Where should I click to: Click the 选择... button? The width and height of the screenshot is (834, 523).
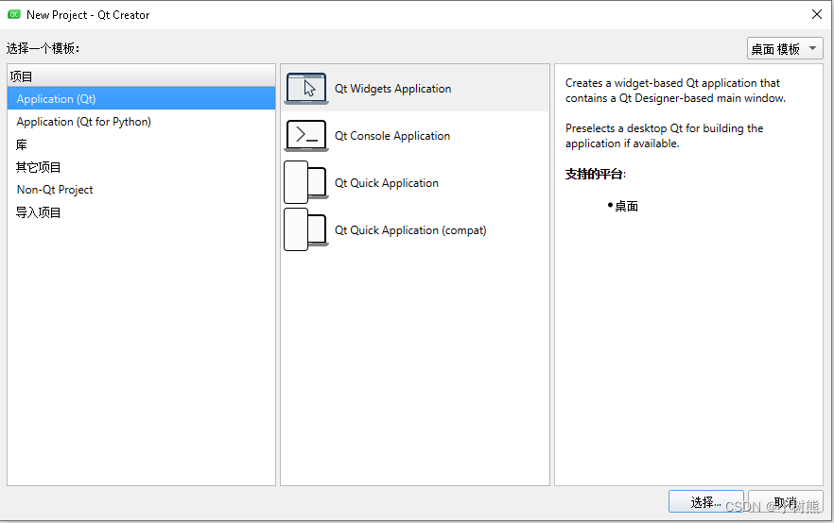pyautogui.click(x=705, y=502)
